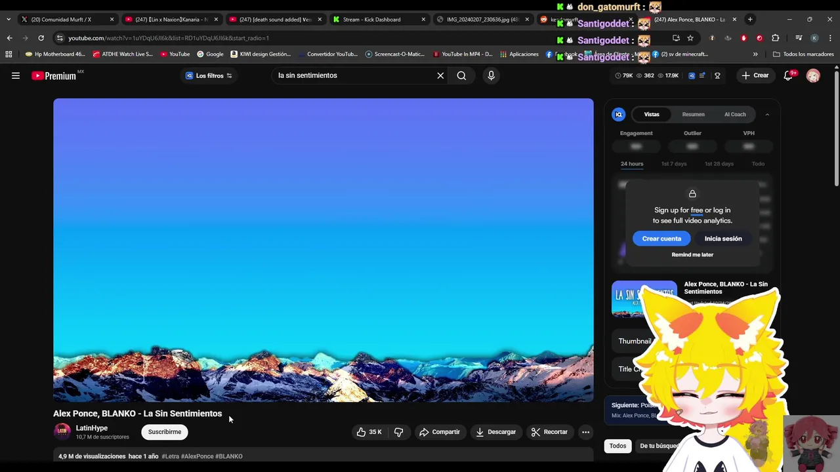Open vidIQ panel logo icon
The height and width of the screenshot is (472, 840).
pos(618,114)
